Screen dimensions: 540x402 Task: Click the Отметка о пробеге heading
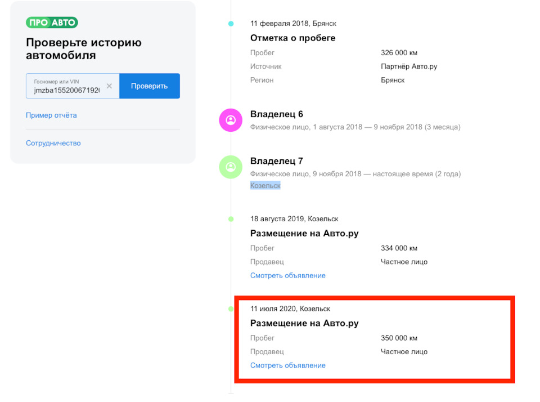[292, 38]
